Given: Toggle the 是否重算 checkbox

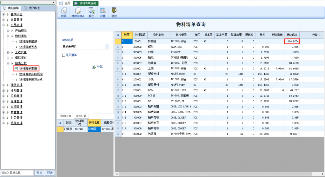Looking at the screenshot, I should pyautogui.click(x=64, y=55).
